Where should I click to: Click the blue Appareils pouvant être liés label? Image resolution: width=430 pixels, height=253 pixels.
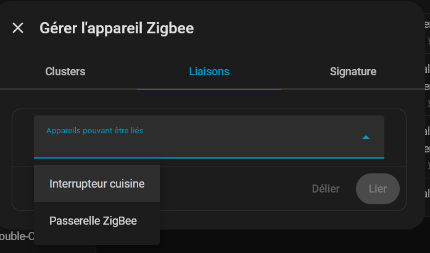[x=94, y=130]
